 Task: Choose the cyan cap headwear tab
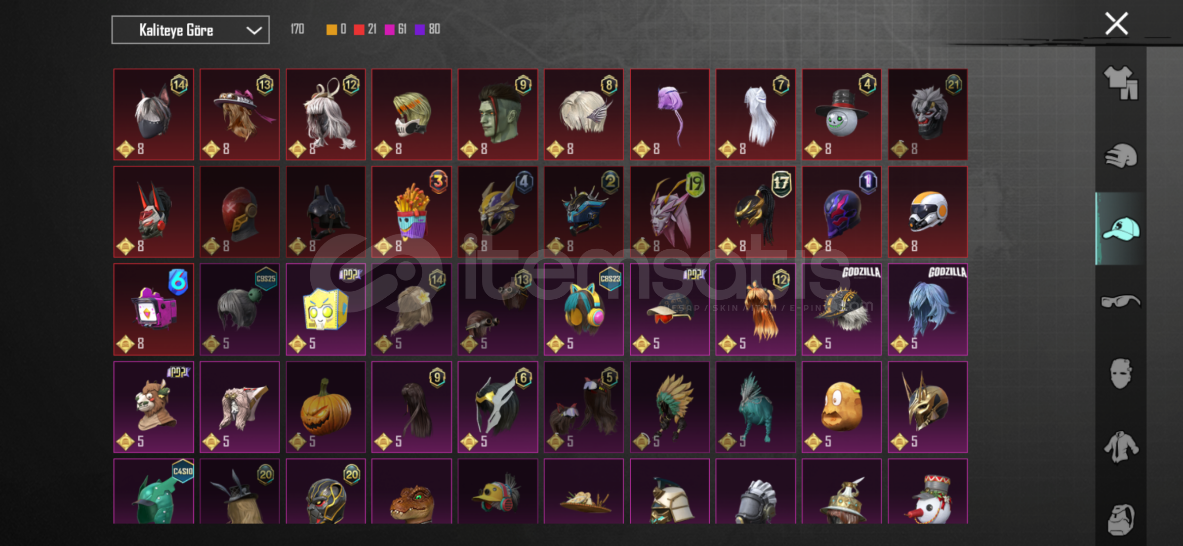pyautogui.click(x=1121, y=229)
